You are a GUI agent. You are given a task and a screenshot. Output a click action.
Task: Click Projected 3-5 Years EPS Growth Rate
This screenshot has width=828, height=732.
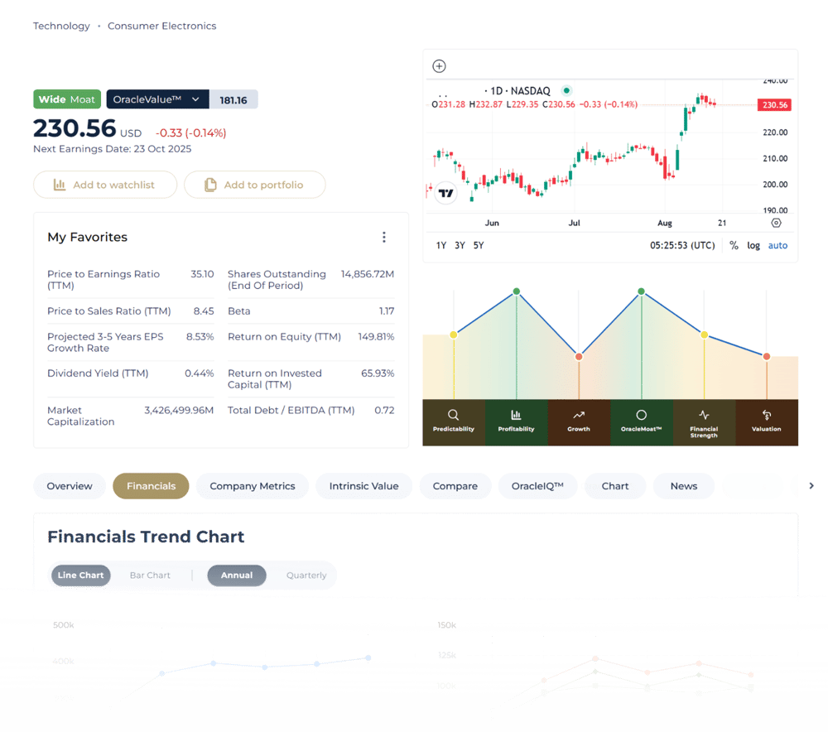pos(106,342)
